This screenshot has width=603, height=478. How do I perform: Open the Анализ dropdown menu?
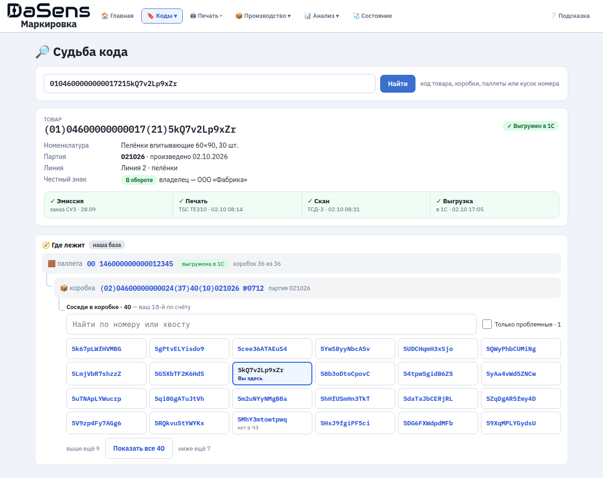click(322, 16)
